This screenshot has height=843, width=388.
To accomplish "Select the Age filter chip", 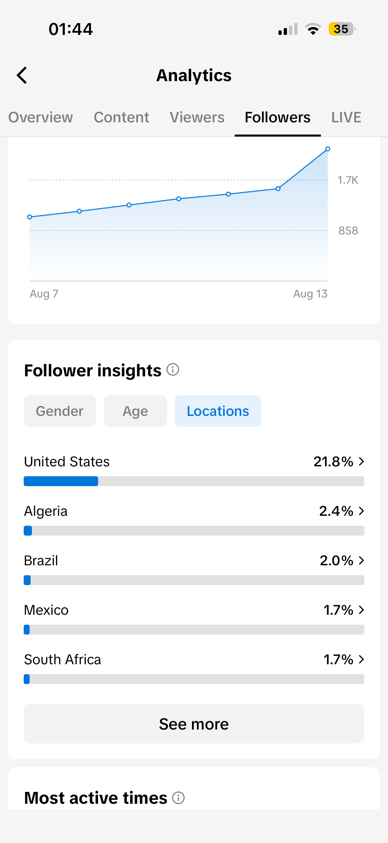I will [135, 411].
